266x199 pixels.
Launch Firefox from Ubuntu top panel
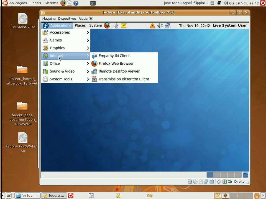click(x=63, y=3)
